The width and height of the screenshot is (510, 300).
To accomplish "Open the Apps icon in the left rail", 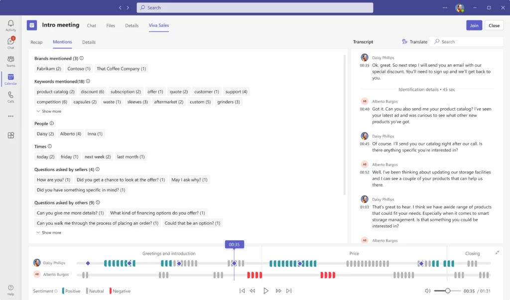I will point(10,135).
